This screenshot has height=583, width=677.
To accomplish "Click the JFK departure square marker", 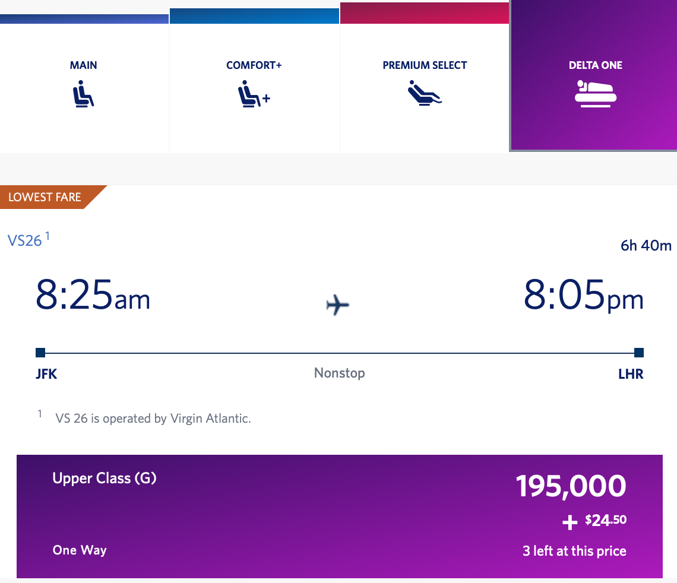I will point(40,353).
